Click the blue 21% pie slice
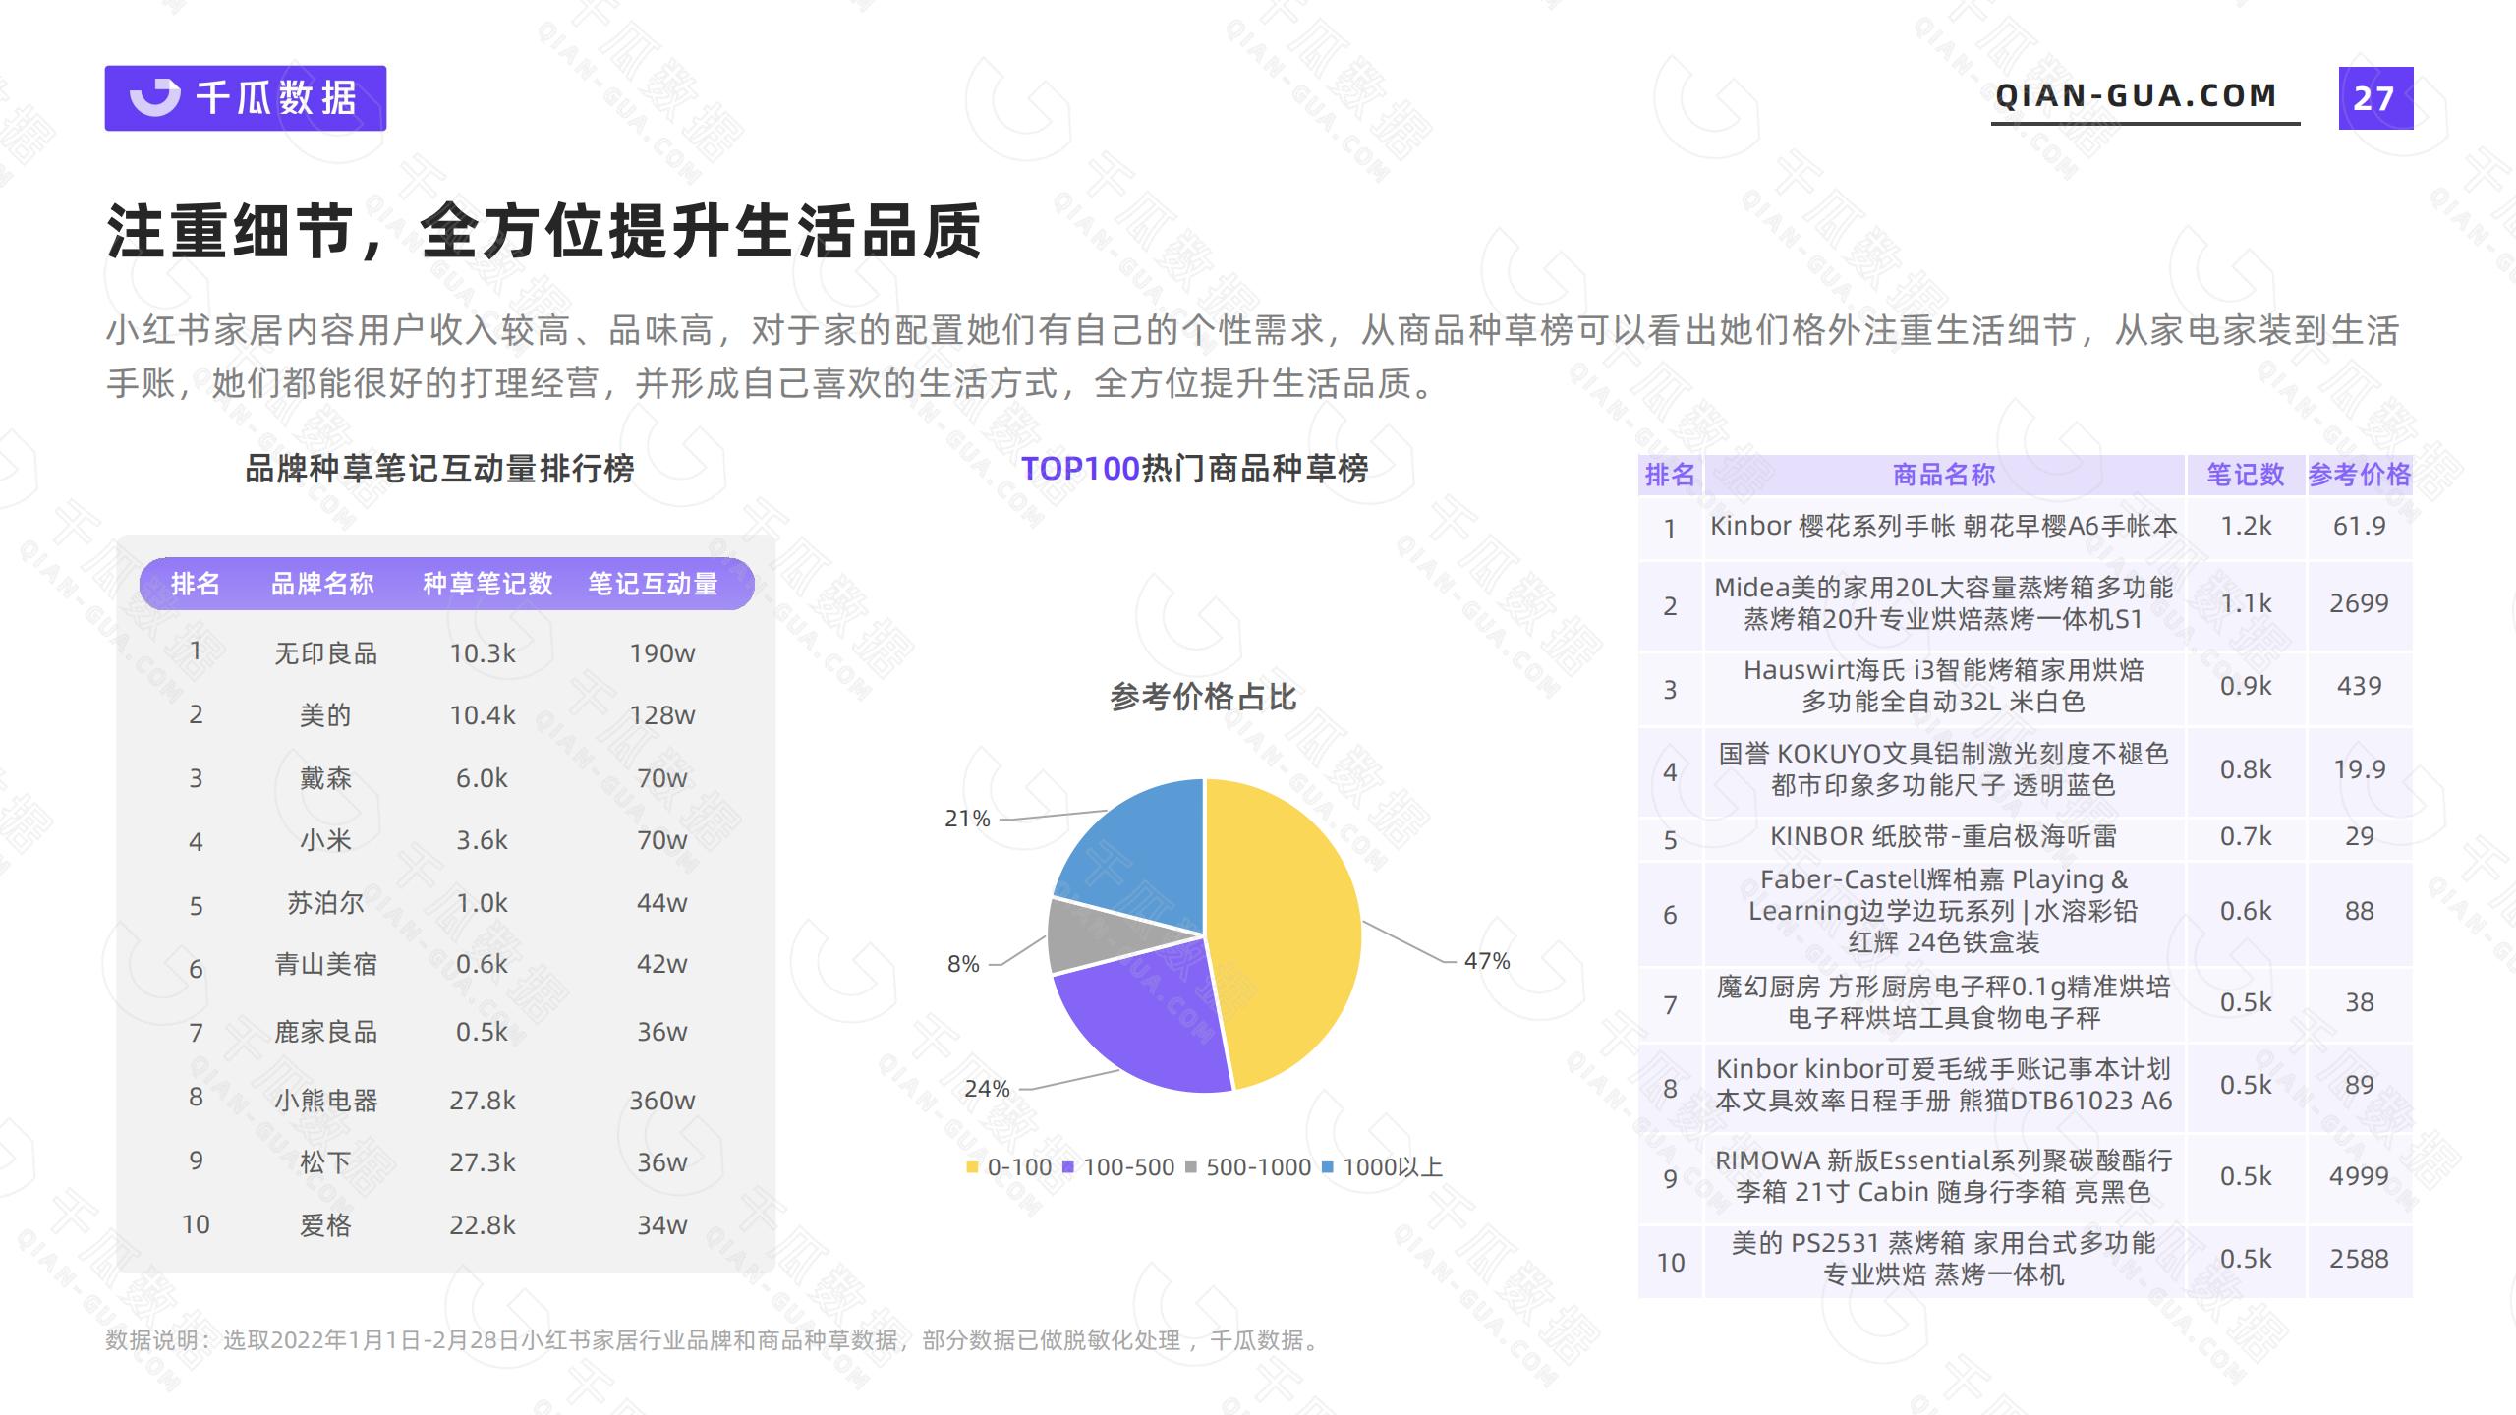 [1140, 855]
